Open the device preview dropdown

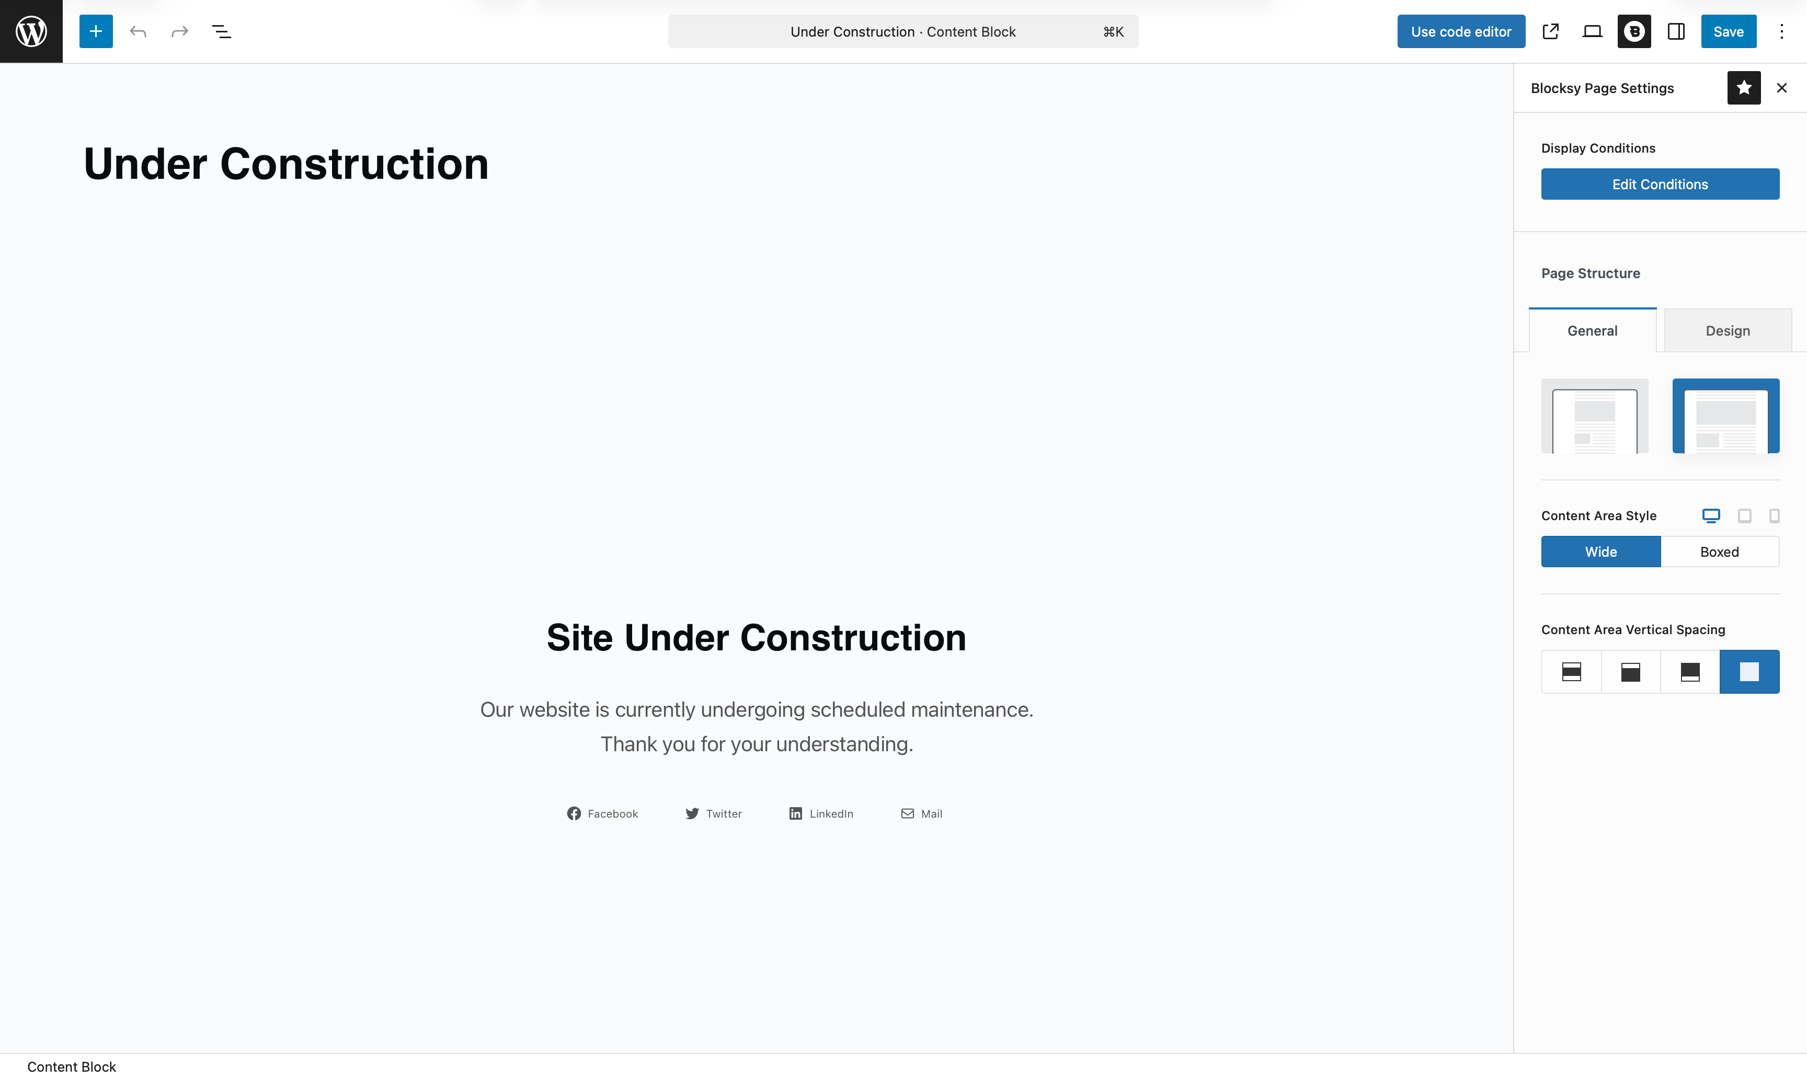[1593, 31]
